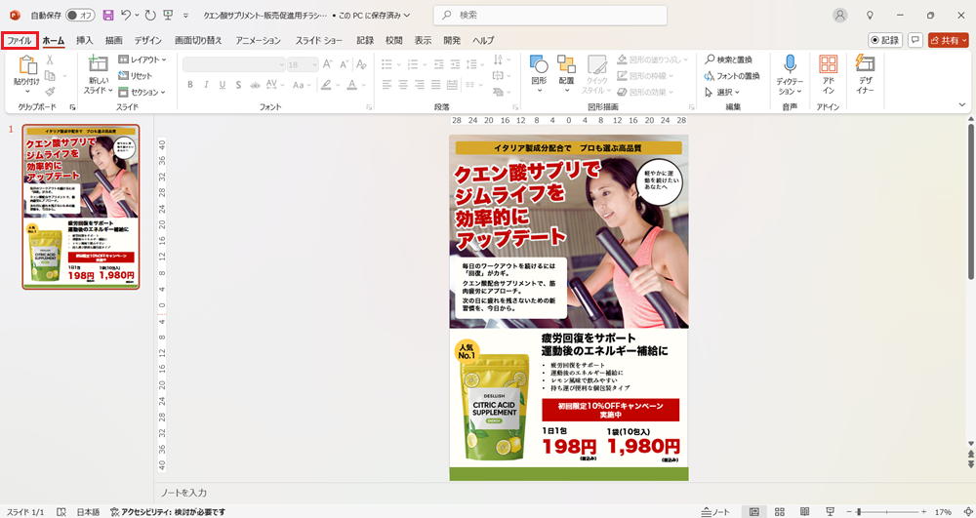Increase font size with large A icon
The height and width of the screenshot is (518, 976).
pyautogui.click(x=328, y=64)
